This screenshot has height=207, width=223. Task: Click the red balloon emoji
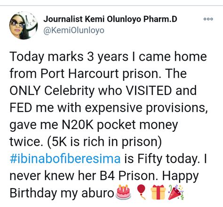pyautogui.click(x=141, y=192)
